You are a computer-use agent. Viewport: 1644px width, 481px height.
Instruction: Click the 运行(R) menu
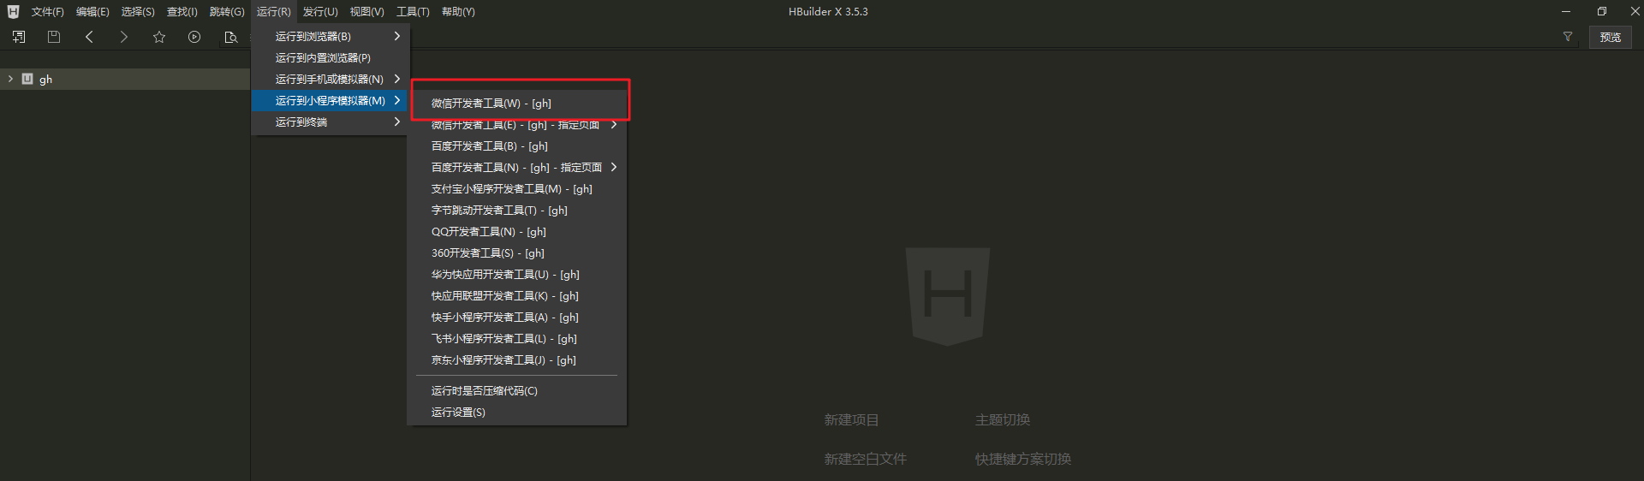(274, 12)
